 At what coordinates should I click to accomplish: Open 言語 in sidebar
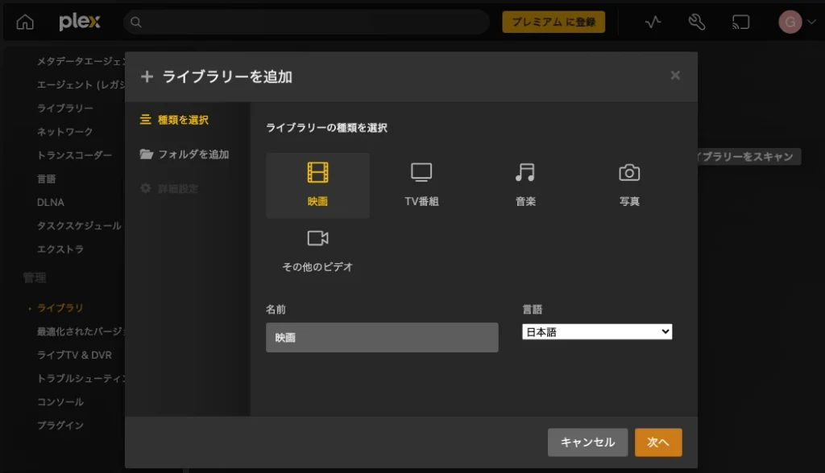pyautogui.click(x=46, y=179)
